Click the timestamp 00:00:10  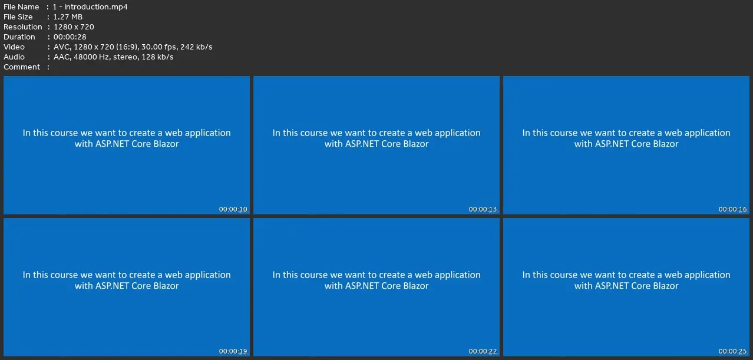(233, 210)
